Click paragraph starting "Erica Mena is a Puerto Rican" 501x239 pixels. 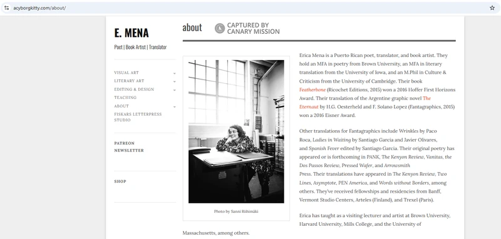[378, 85]
